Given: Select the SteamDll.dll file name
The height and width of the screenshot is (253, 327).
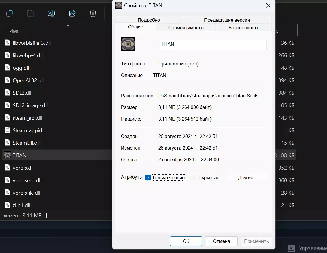Looking at the screenshot, I should click(x=26, y=143).
